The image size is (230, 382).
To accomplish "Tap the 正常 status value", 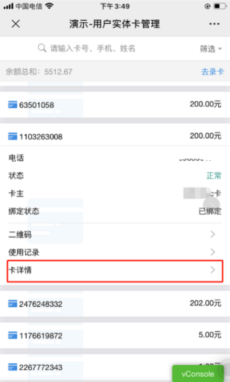I will pyautogui.click(x=214, y=175).
